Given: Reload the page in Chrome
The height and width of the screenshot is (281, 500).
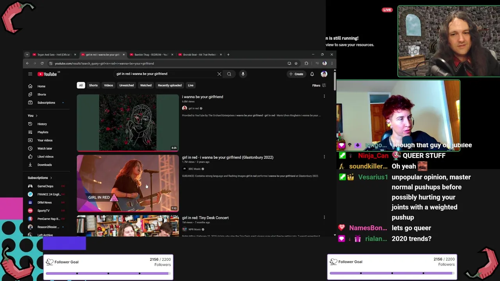Looking at the screenshot, I should [x=42, y=63].
